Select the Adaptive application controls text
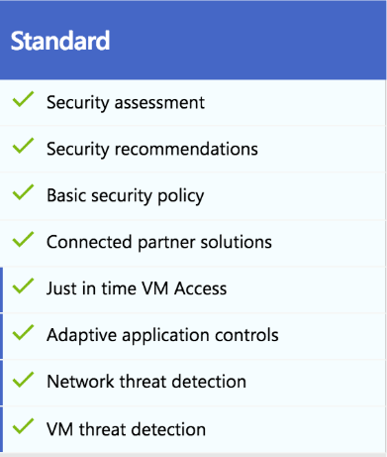 tap(162, 336)
